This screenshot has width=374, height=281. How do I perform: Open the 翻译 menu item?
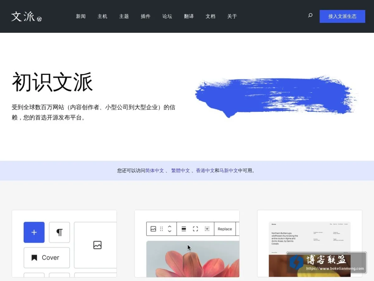pyautogui.click(x=189, y=16)
